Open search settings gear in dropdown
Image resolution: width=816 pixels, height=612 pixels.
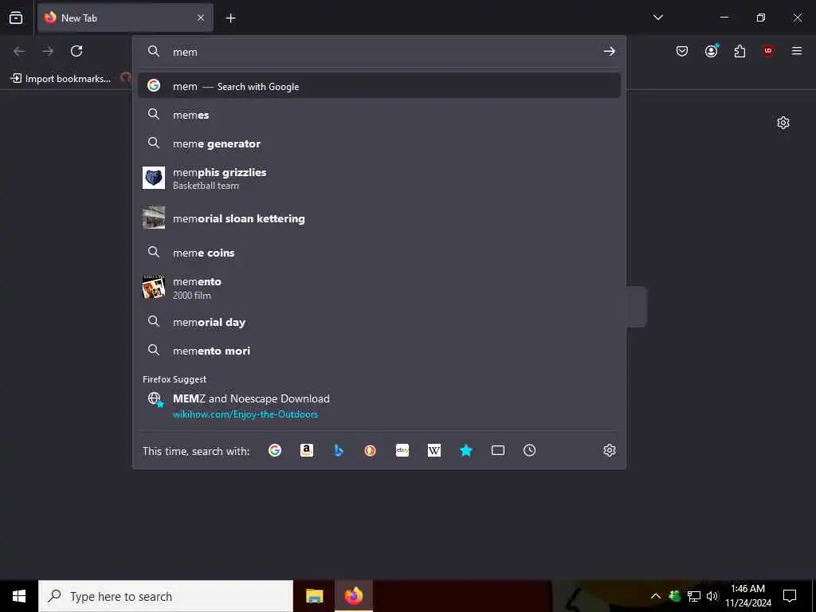tap(610, 451)
